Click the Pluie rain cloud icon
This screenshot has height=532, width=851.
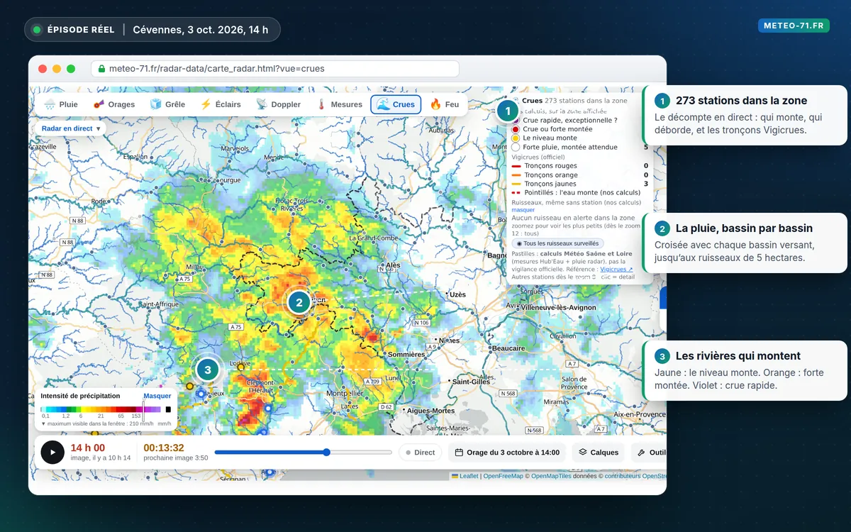(50, 104)
